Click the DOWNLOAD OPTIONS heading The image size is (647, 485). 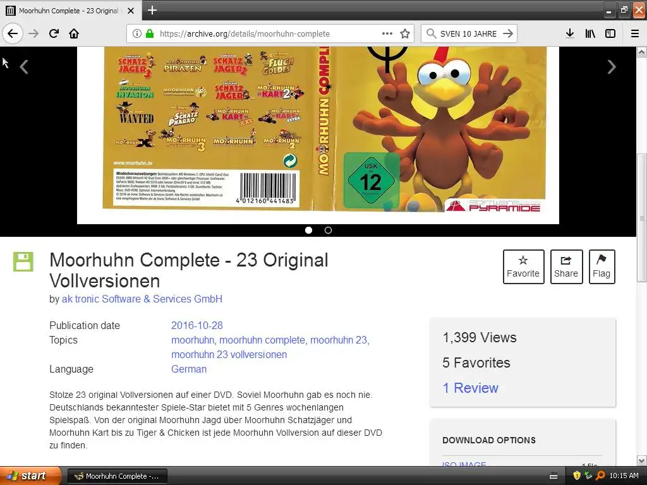click(489, 440)
